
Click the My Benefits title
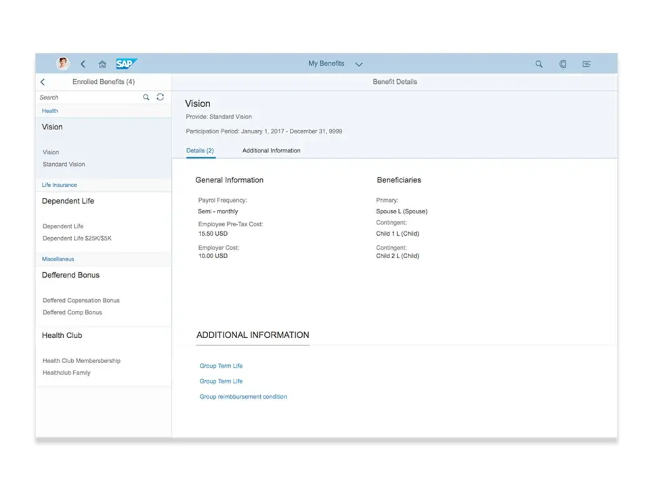326,63
